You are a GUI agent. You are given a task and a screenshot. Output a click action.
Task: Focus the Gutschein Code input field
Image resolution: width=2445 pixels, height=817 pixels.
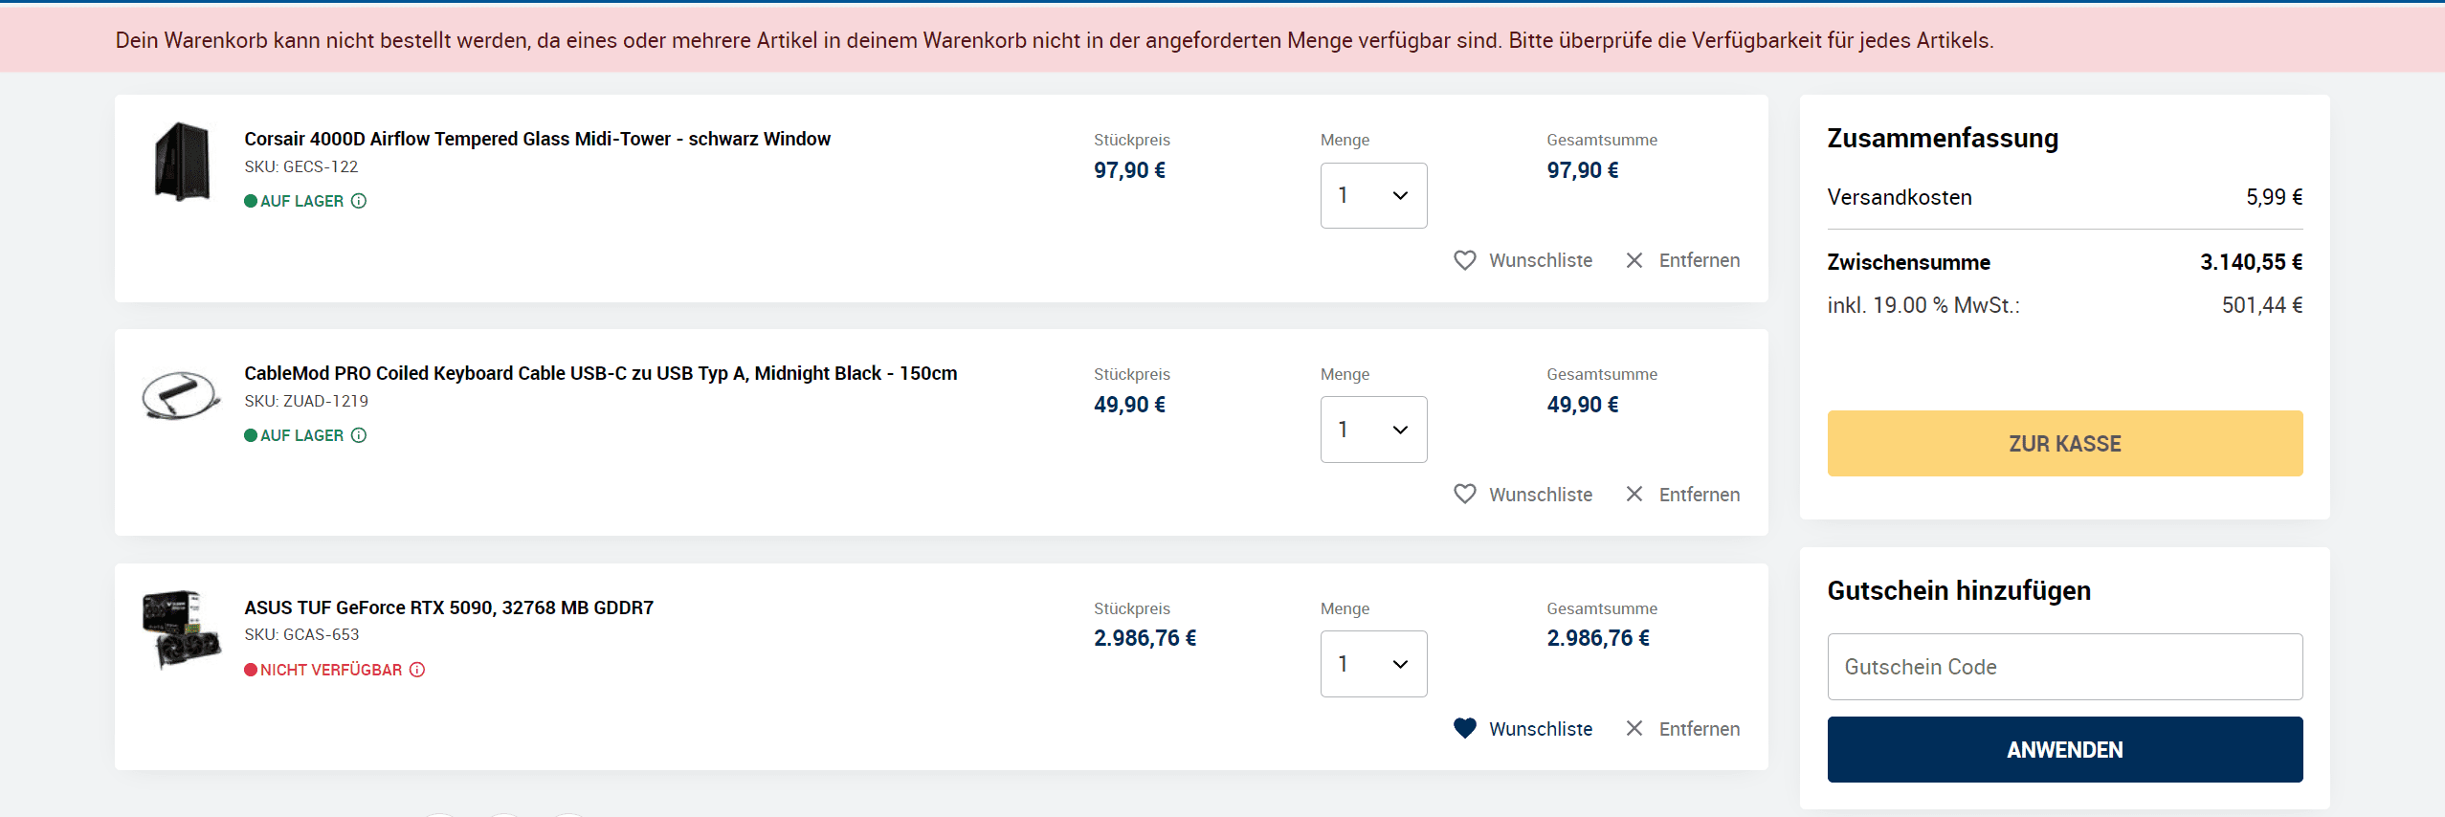[2064, 667]
